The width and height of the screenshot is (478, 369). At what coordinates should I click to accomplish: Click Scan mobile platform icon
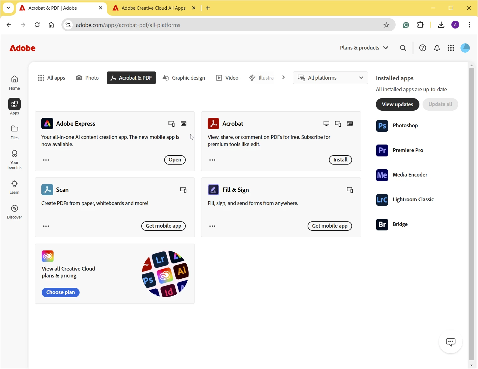pos(184,190)
